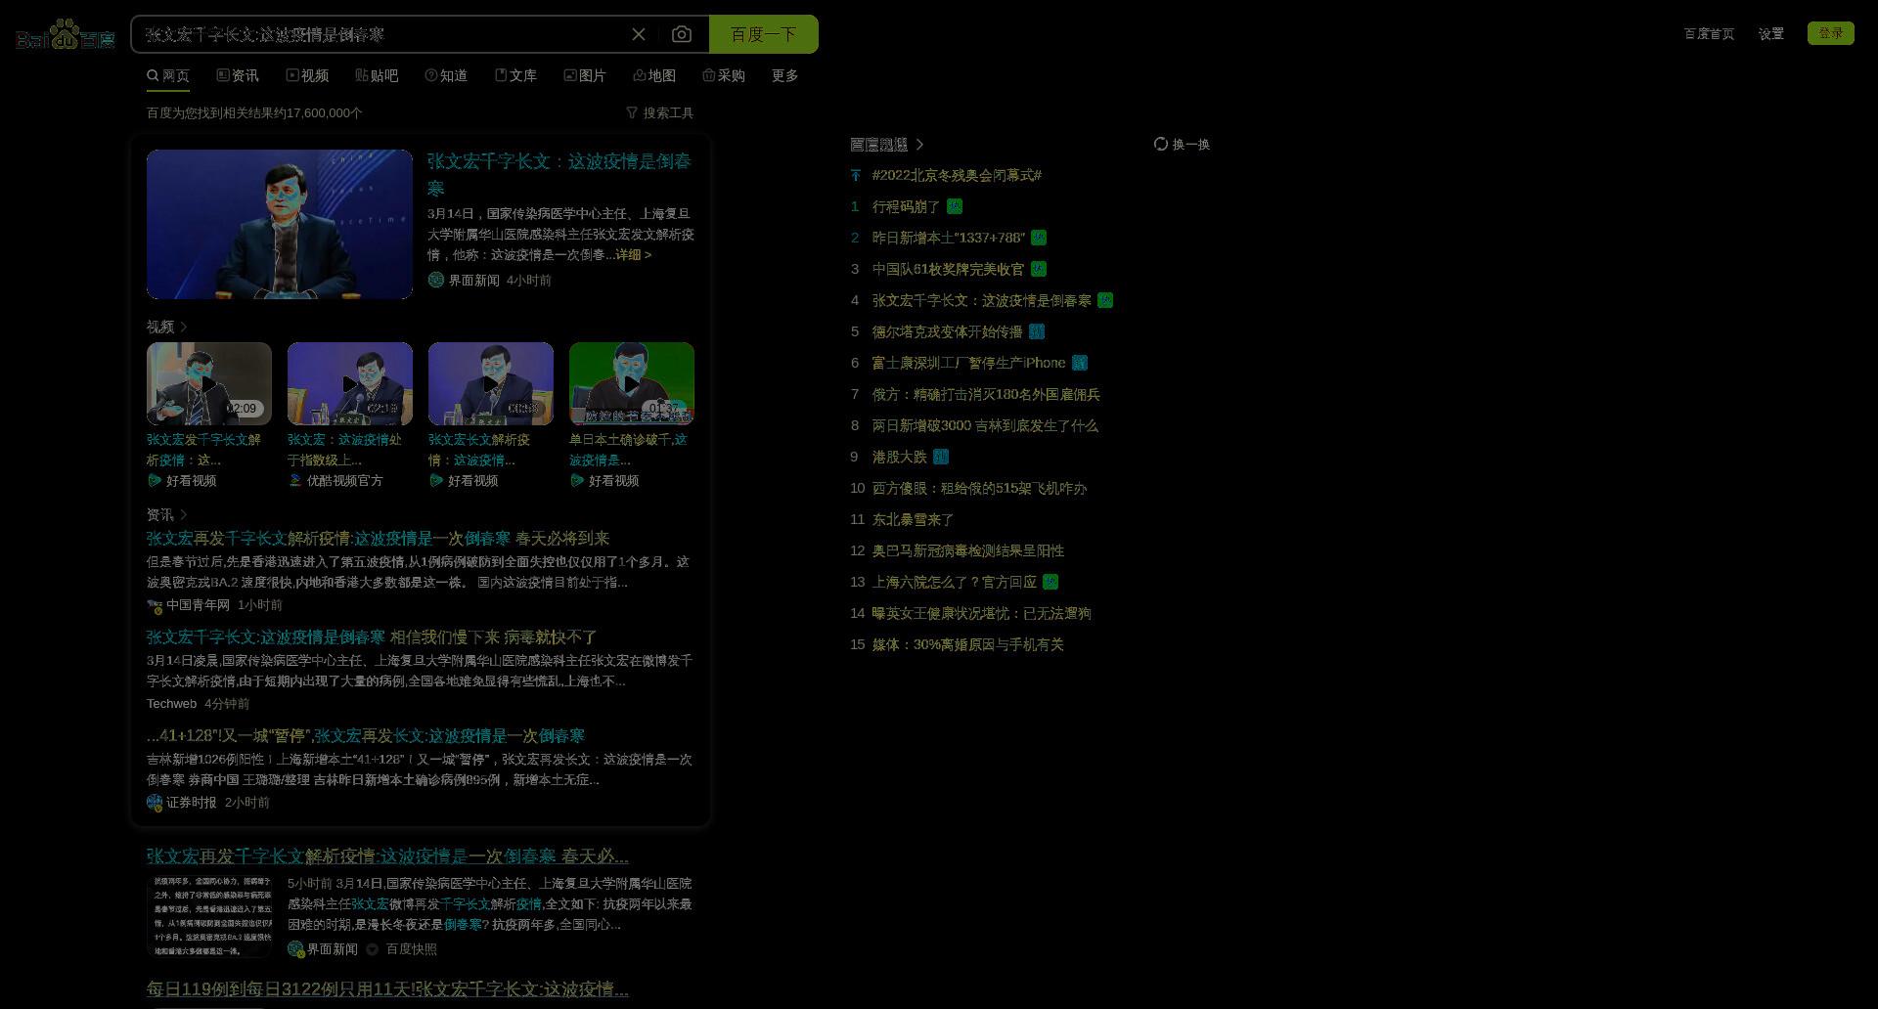Click the Baidu logo
This screenshot has height=1009, width=1878.
[66, 35]
